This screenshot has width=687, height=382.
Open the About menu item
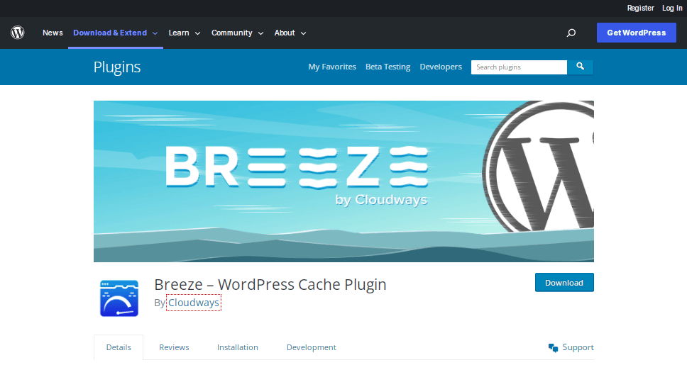pos(285,33)
